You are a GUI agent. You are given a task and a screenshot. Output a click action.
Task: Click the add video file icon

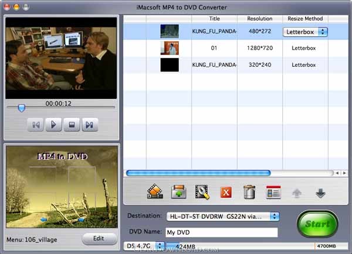coord(155,192)
